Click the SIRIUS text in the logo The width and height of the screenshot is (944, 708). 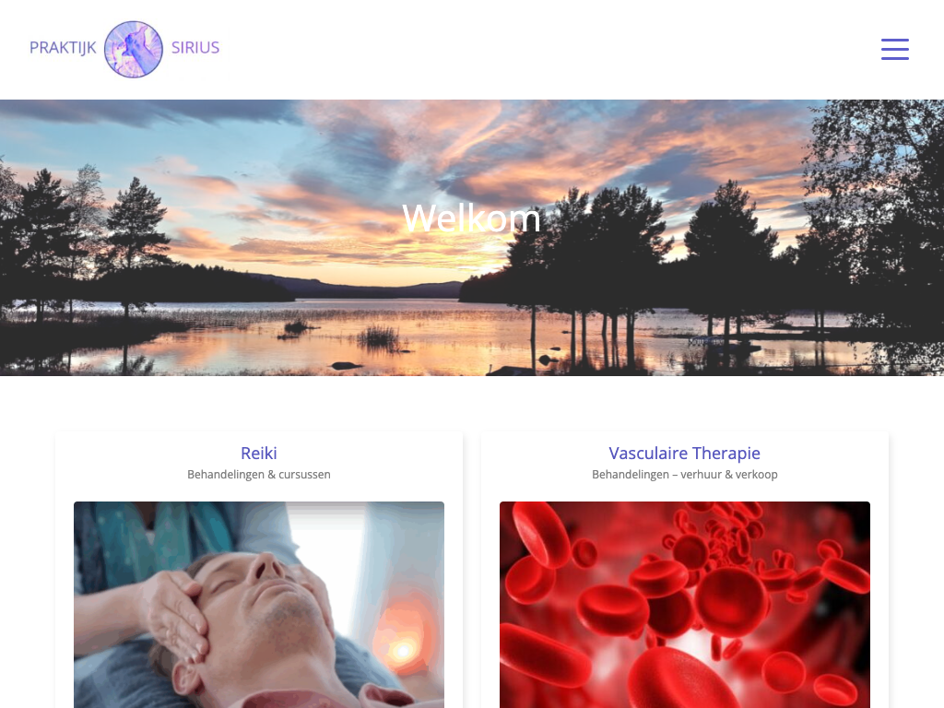pos(195,48)
